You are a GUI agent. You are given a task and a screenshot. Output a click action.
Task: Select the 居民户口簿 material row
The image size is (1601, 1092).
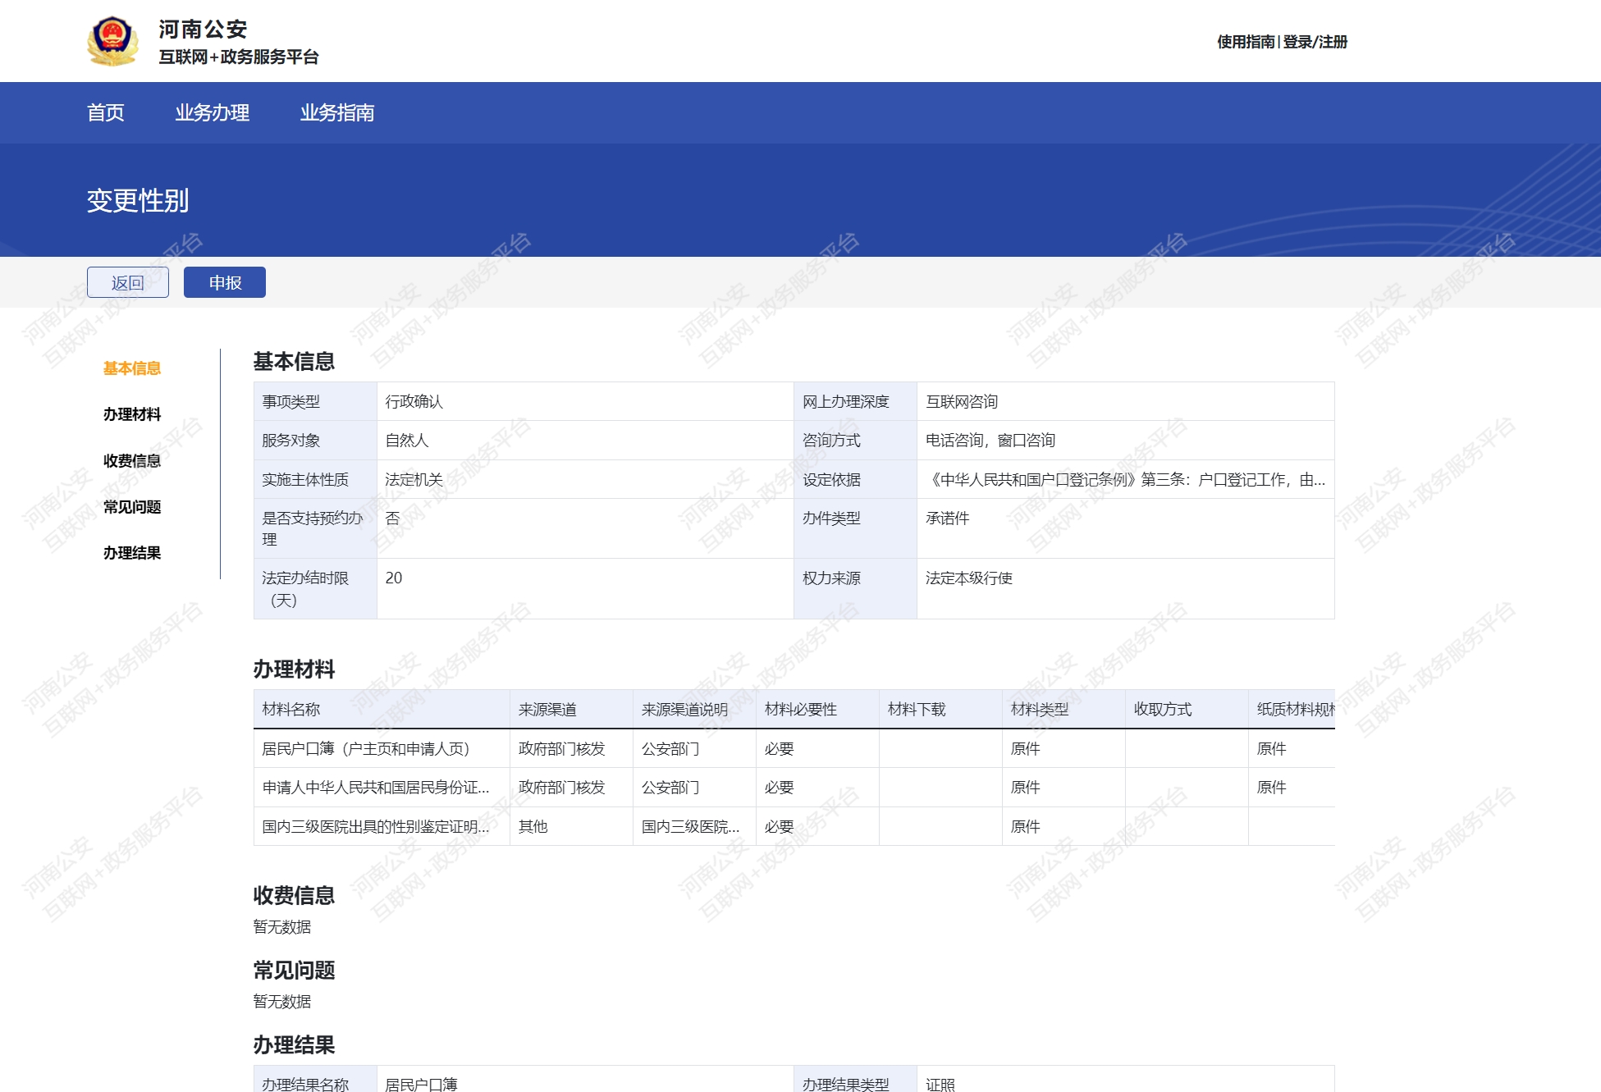[365, 748]
